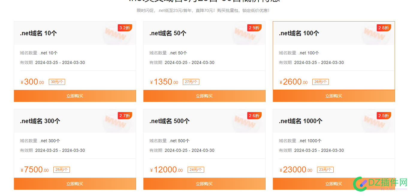Click the 26元/个 unit price tag

tap(320, 82)
